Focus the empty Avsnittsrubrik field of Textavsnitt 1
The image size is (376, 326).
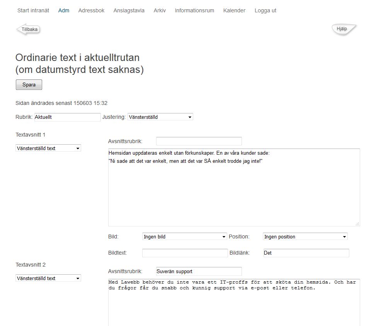pos(199,141)
